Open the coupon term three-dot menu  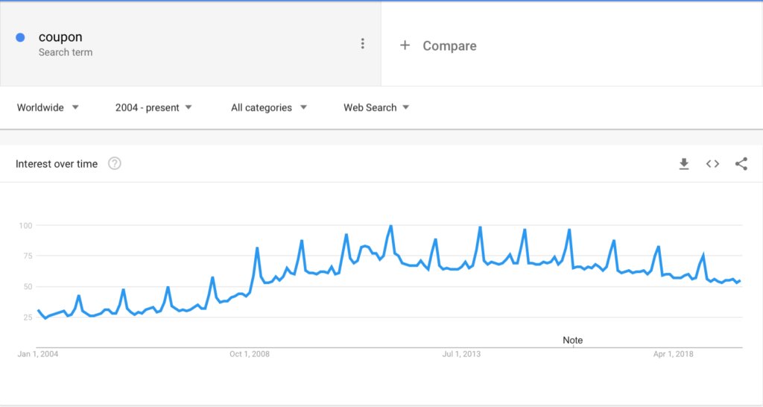(363, 44)
